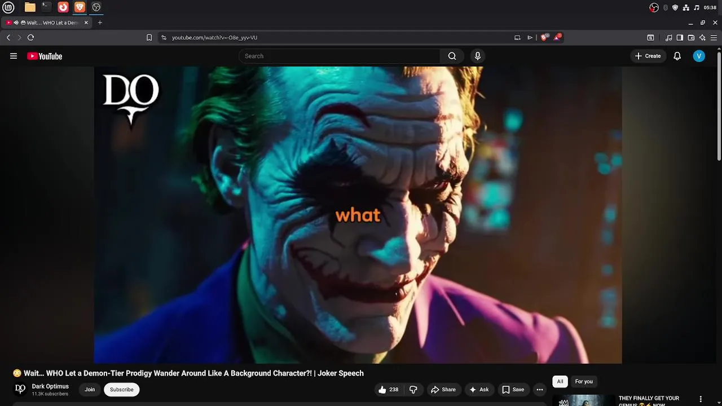Click the send-tab arrow icon in address bar
Screen dimensions: 722x406
tap(530, 38)
